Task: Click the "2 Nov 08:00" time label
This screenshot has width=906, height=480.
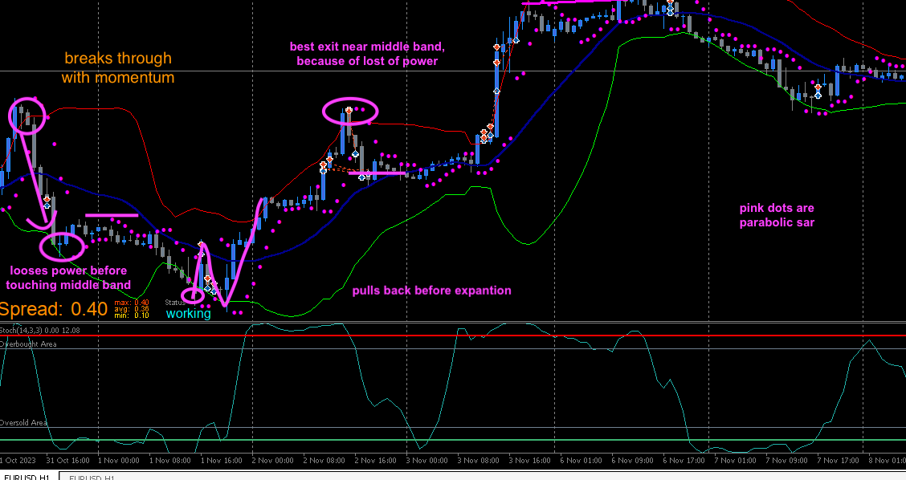Action: (x=324, y=461)
